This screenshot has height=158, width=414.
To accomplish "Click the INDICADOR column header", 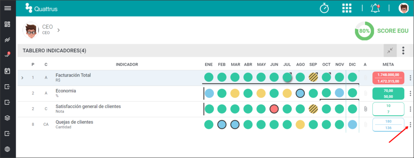I will tap(127, 64).
